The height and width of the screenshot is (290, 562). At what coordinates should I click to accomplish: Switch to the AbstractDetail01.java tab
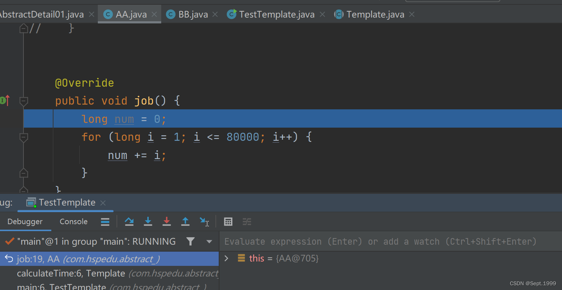pos(42,14)
